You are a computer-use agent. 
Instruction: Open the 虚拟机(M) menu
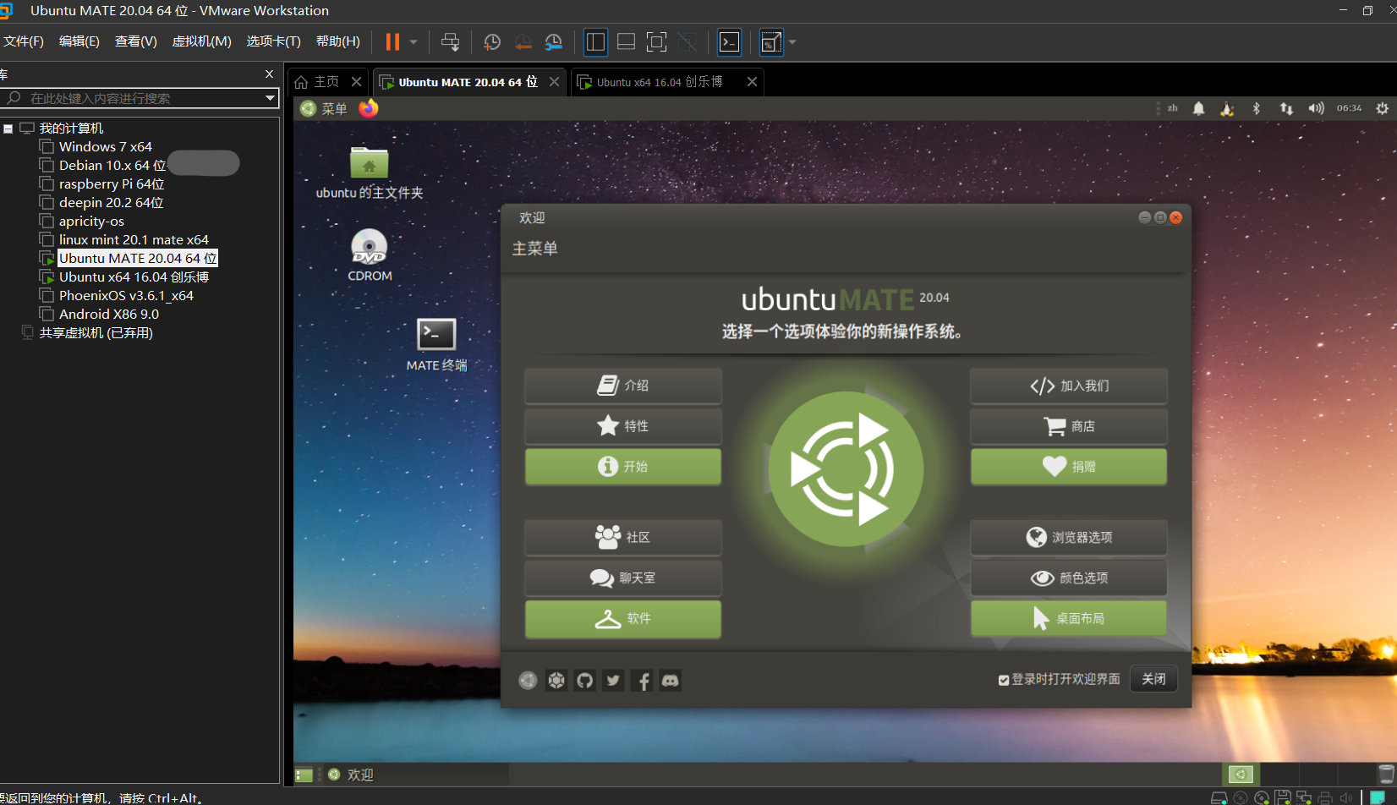201,41
